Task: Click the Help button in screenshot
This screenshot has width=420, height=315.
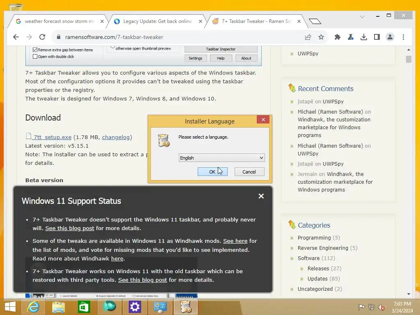Action: (x=221, y=58)
